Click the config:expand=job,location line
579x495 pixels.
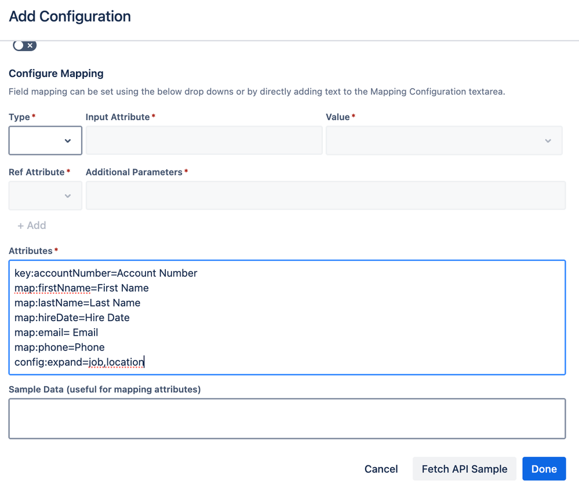[79, 362]
